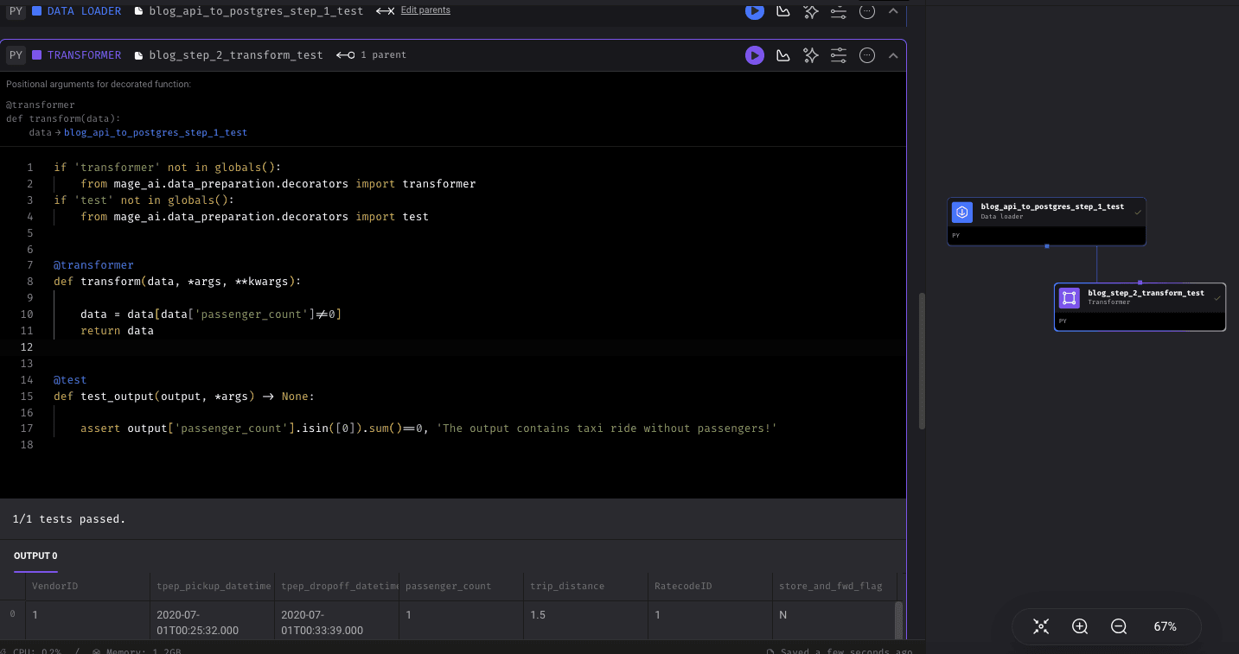Open the chart icon on the transformer block
Screen dimensions: 1239x654
[x=782, y=55]
